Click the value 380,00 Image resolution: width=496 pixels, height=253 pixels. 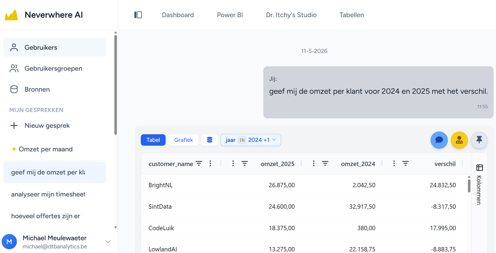(366, 228)
